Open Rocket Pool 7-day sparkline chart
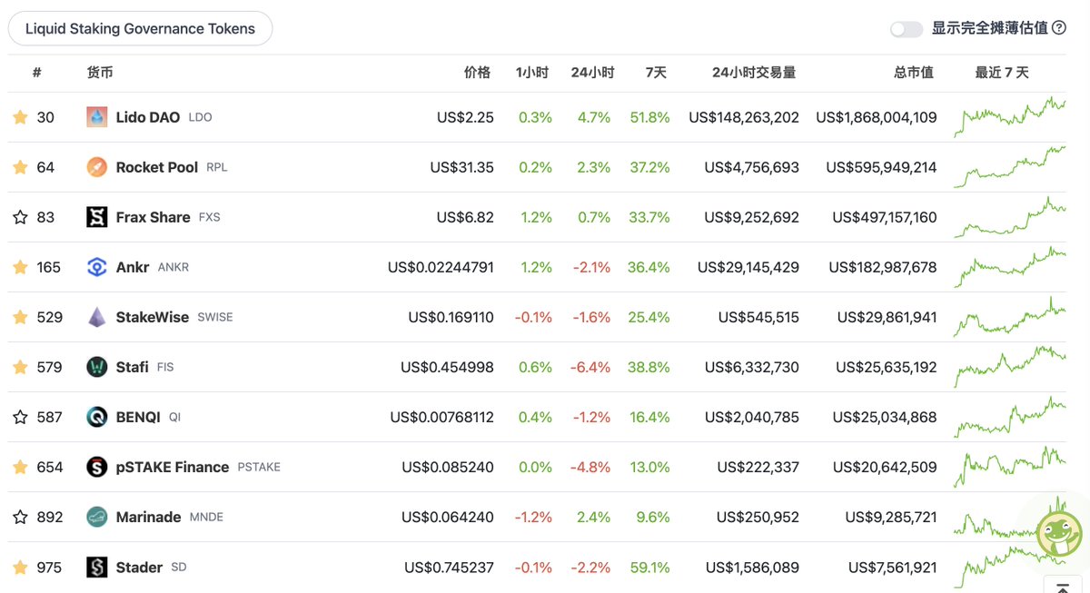 1010,167
